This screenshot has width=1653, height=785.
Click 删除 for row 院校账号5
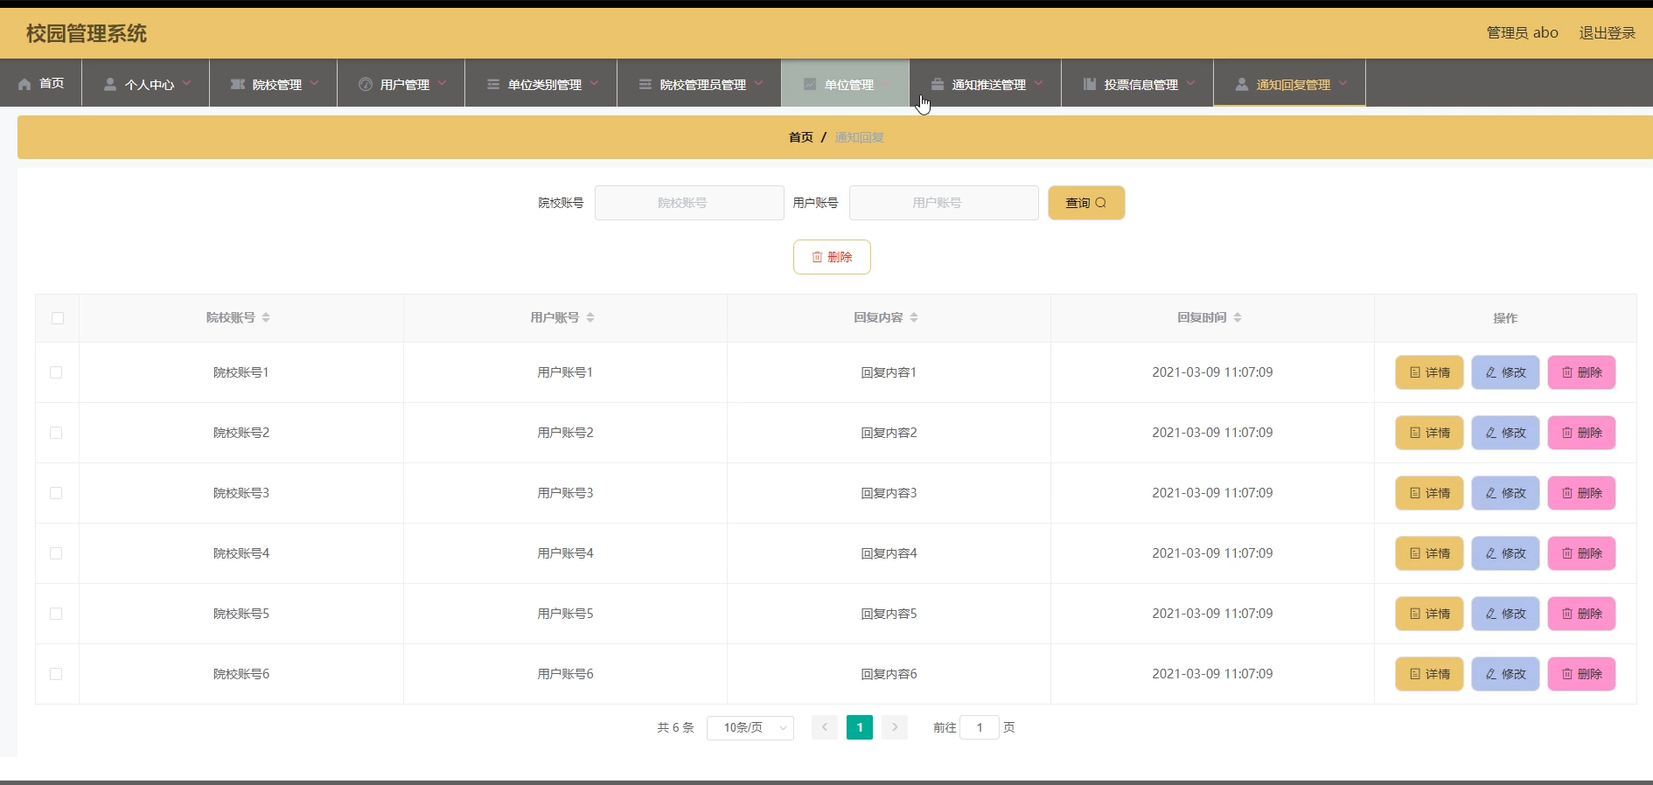click(1581, 614)
